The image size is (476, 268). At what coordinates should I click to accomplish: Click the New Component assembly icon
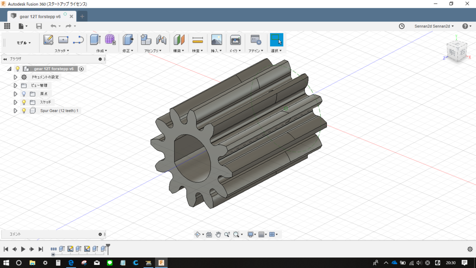[x=146, y=40]
